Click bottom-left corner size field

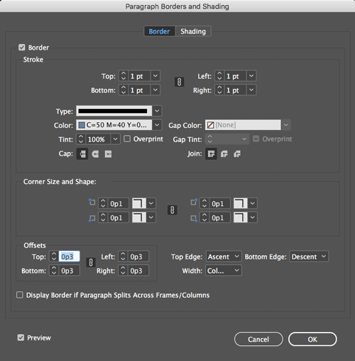[119, 217]
